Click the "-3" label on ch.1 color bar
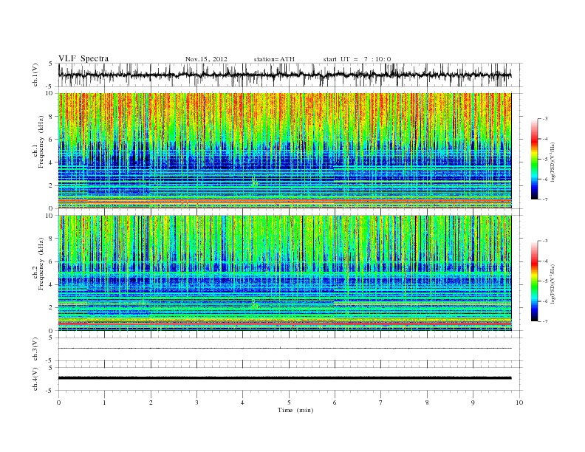 click(x=545, y=119)
